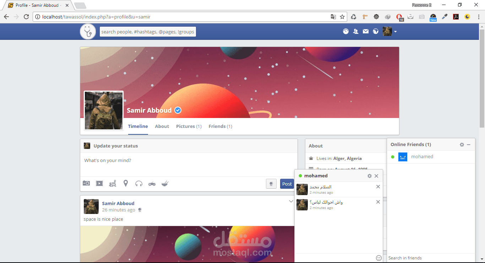Expand the user avatar menu arrow
The height and width of the screenshot is (263, 485).
click(x=395, y=32)
